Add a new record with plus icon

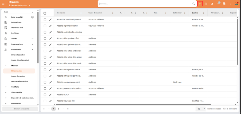tap(200, 4)
